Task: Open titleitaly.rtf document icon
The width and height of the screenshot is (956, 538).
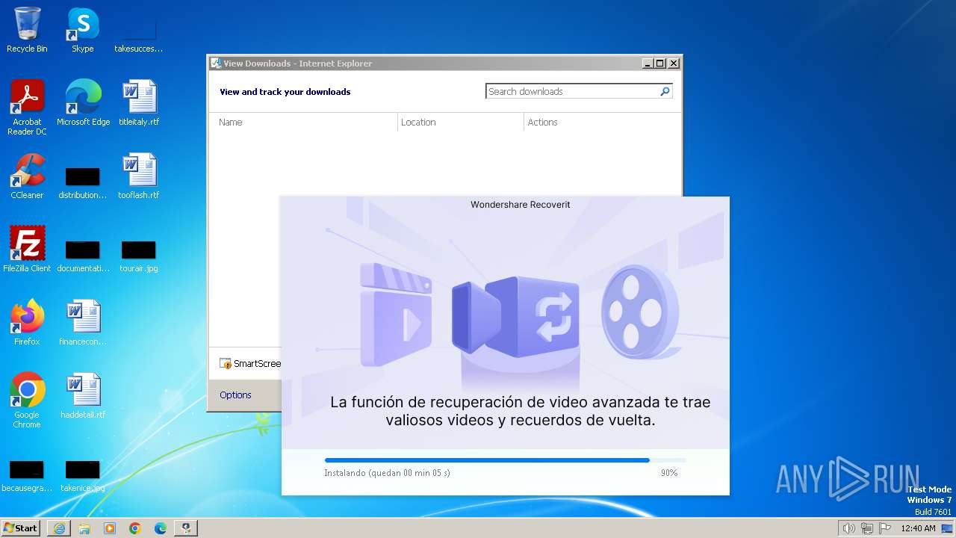Action: pyautogui.click(x=139, y=103)
